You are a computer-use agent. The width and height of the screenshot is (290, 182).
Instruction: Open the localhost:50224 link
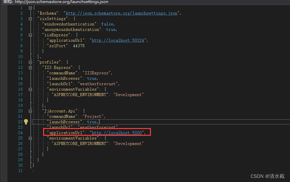click(x=118, y=40)
